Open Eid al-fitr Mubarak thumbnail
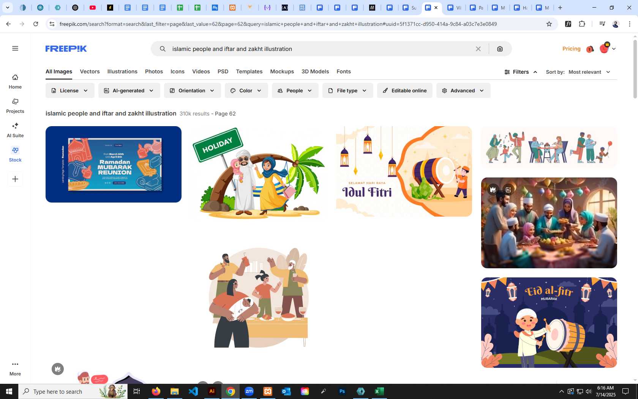The height and width of the screenshot is (399, 638). click(549, 323)
